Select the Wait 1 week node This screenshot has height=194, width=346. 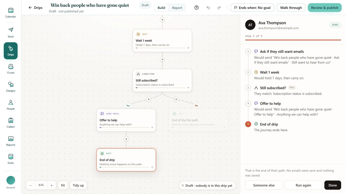(162, 41)
